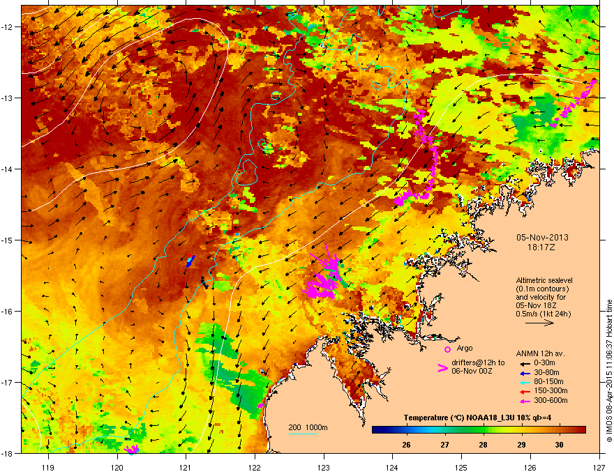Click the 0-30m depth label
The width and height of the screenshot is (614, 474).
click(544, 363)
